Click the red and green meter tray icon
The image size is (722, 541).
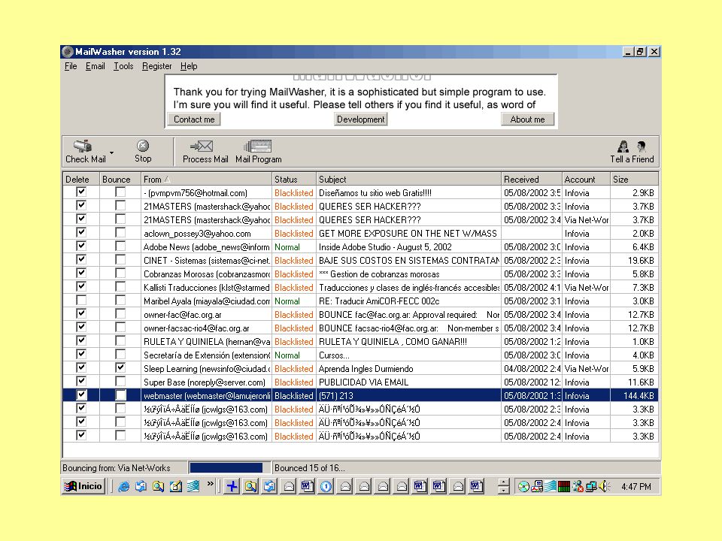[563, 486]
